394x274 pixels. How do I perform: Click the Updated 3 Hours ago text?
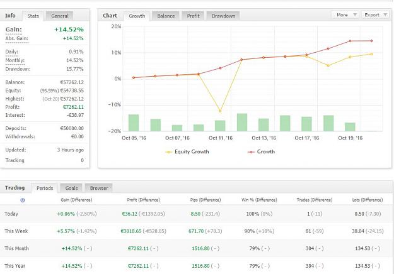tap(70, 150)
